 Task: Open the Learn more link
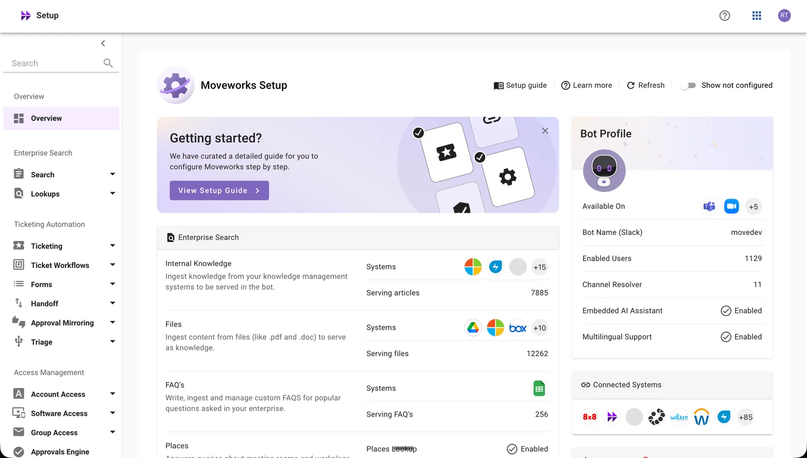tap(587, 86)
